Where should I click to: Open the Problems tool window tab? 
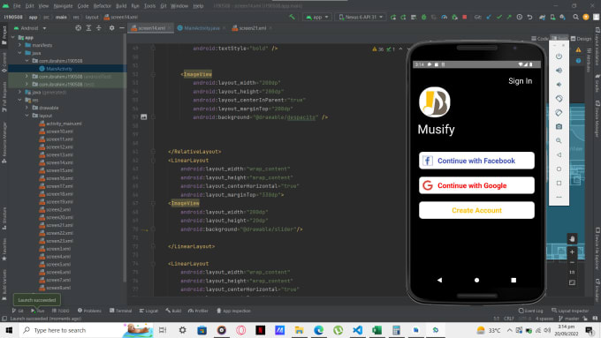[x=89, y=311]
